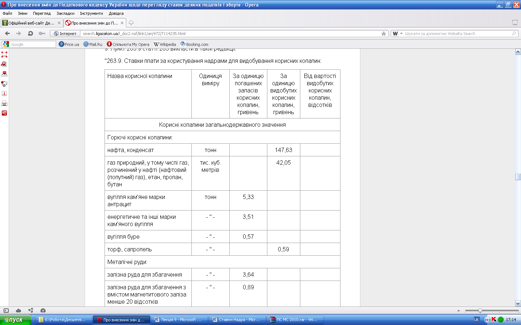This screenshot has width=521, height=325.
Task: Open the zoom dropdown arrow in the status bar
Action: coord(458,311)
